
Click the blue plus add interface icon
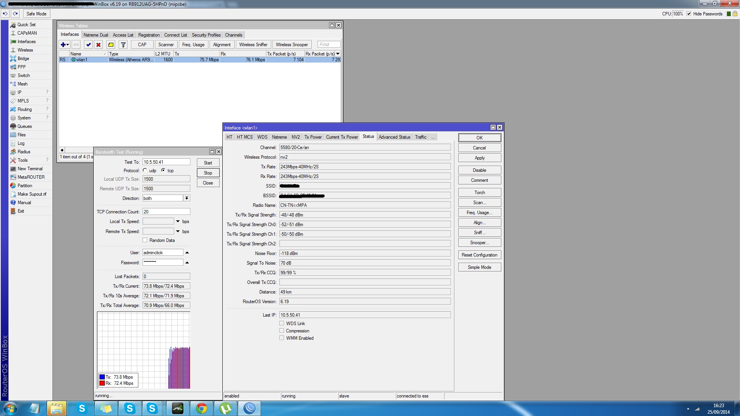[x=63, y=45]
